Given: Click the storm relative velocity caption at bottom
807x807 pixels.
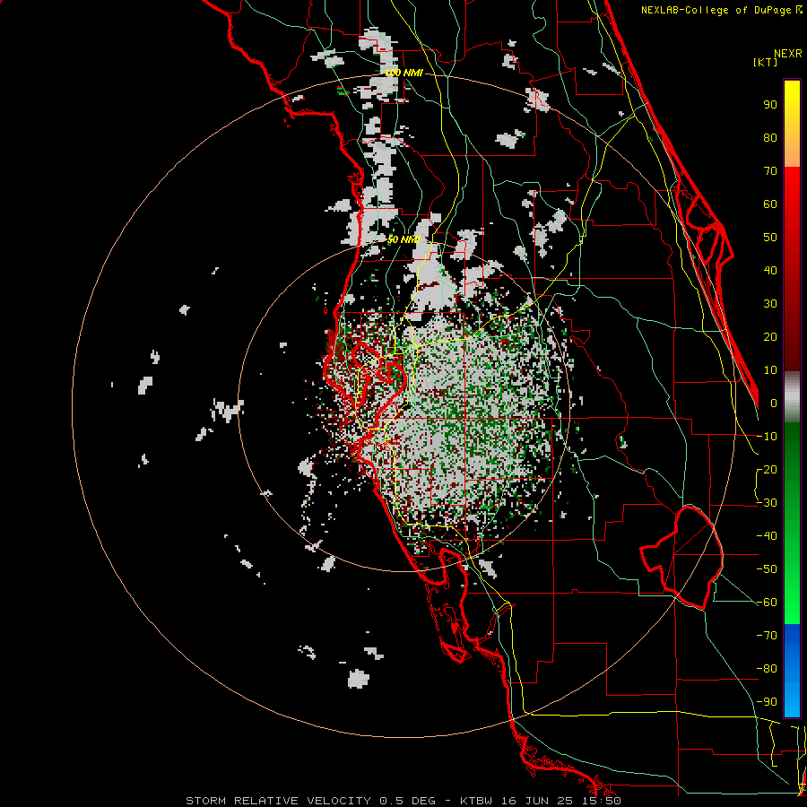Looking at the screenshot, I should (x=403, y=801).
